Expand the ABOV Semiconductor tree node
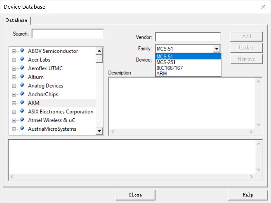 click(x=14, y=51)
